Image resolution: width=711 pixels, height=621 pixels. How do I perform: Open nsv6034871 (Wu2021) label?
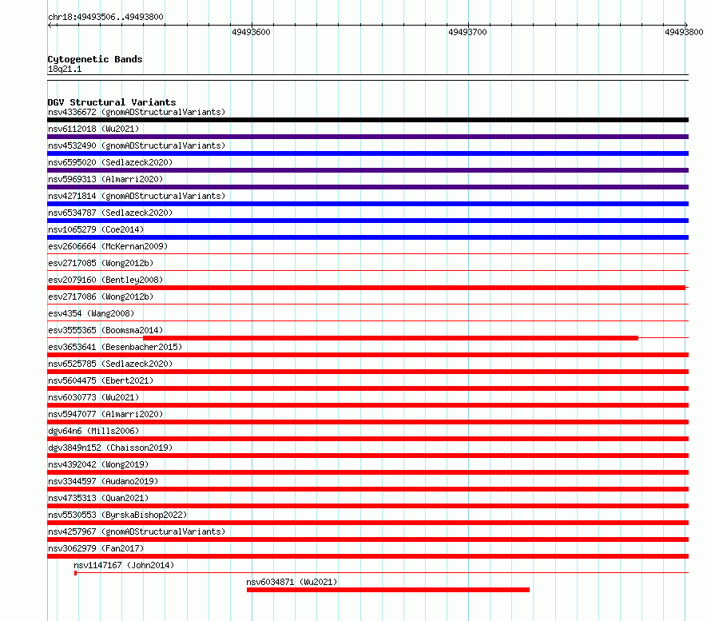[292, 582]
